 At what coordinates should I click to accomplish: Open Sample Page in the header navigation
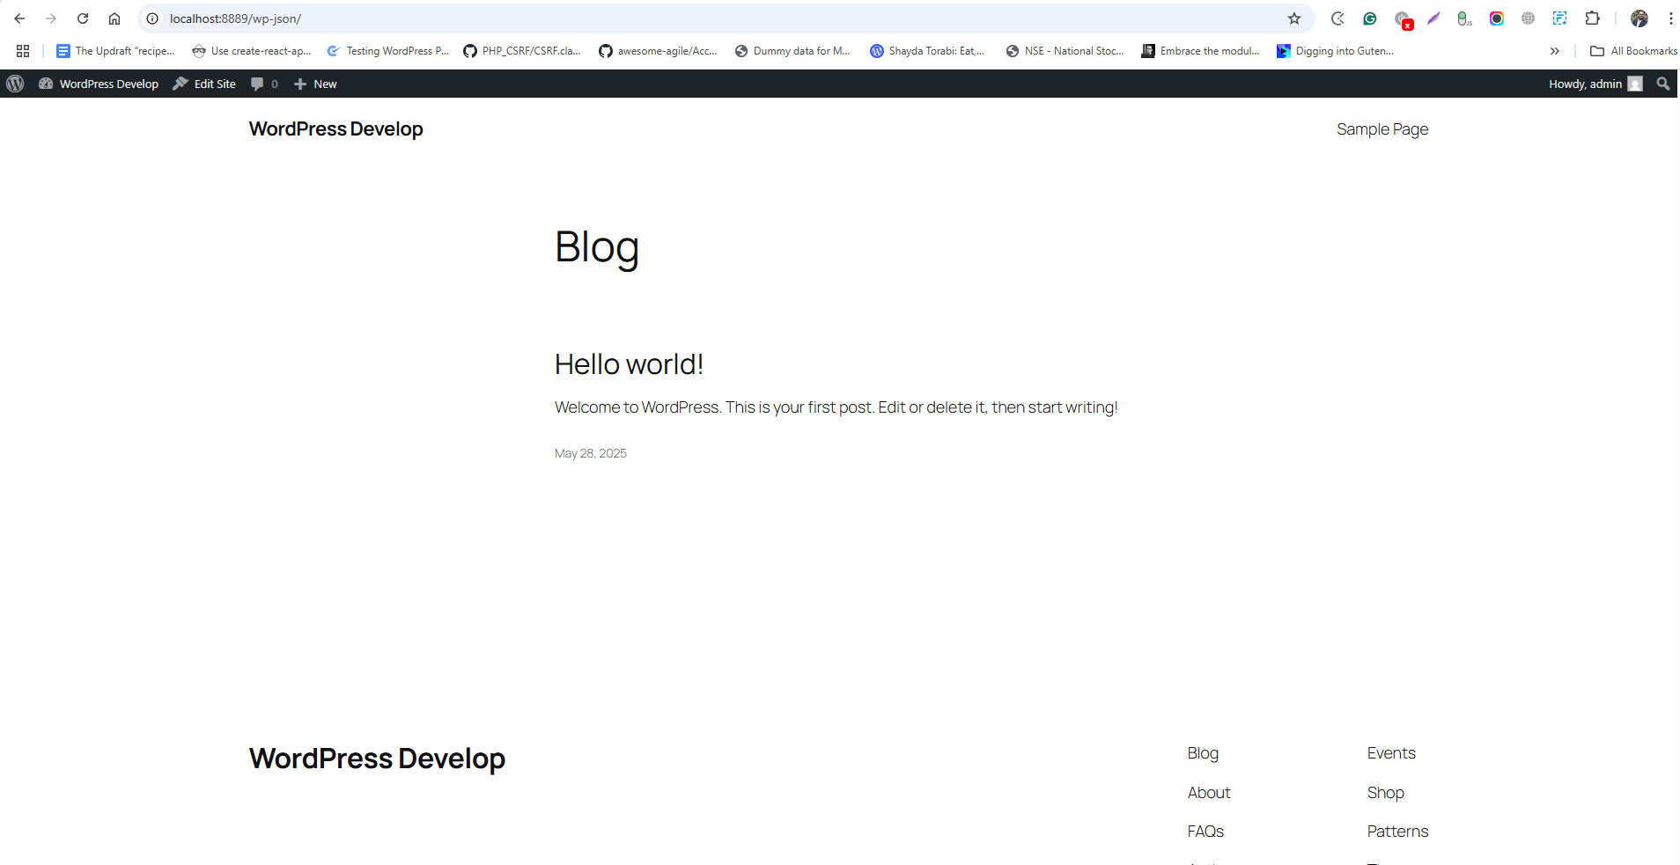coord(1382,129)
